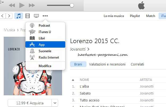Switch to the Match tab

[x=151, y=16]
